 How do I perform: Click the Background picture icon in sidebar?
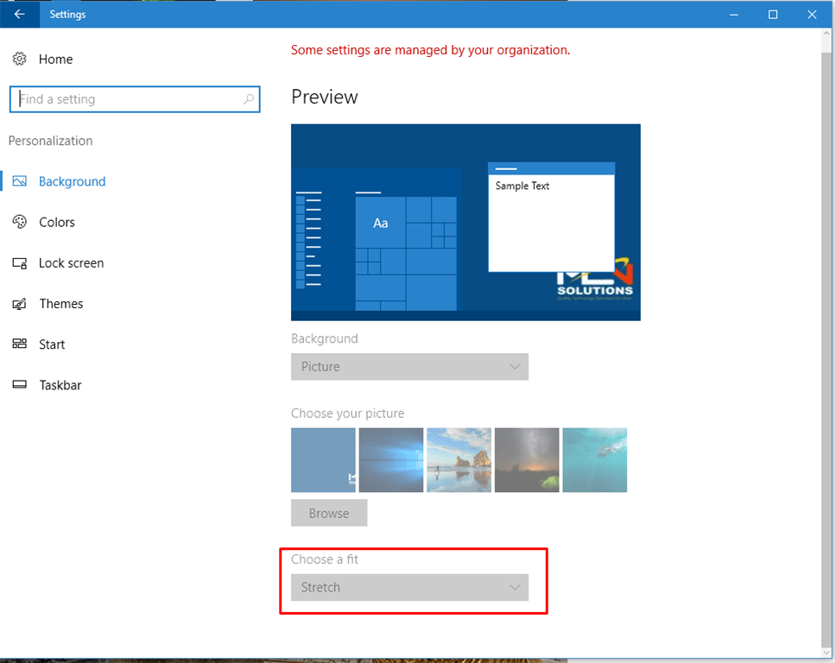click(x=20, y=181)
